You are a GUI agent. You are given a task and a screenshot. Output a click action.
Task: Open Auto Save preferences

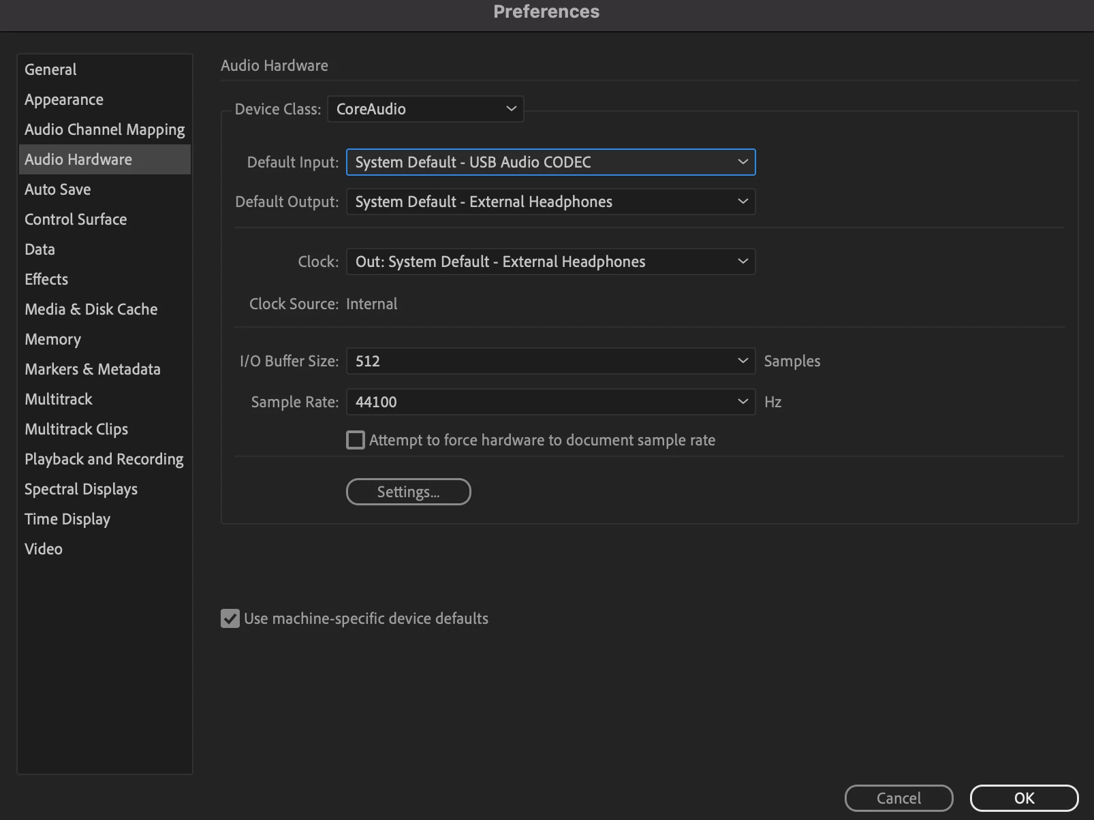pyautogui.click(x=104, y=189)
